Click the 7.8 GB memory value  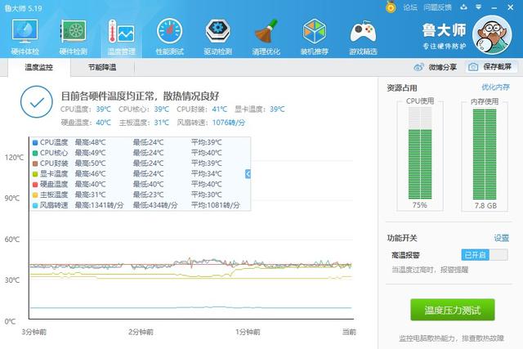coord(485,205)
